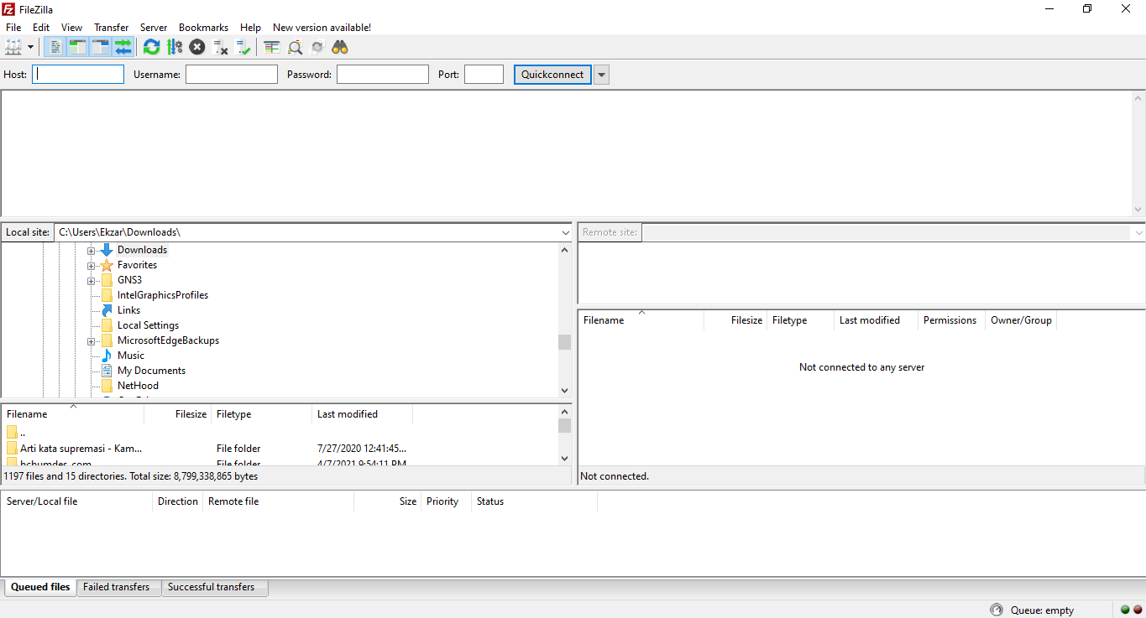Select MicrosoftEdgeBackups folder in tree

tap(168, 340)
